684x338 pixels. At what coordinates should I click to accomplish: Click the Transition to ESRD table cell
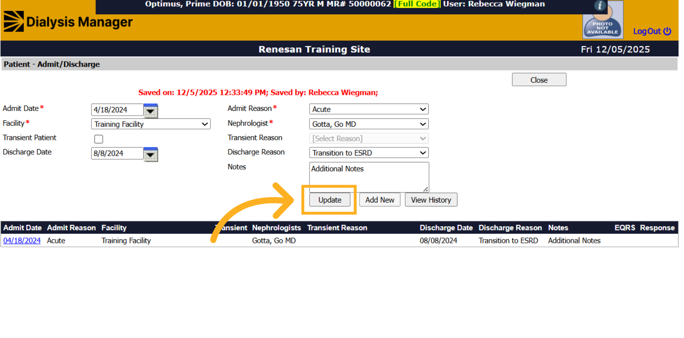point(508,240)
